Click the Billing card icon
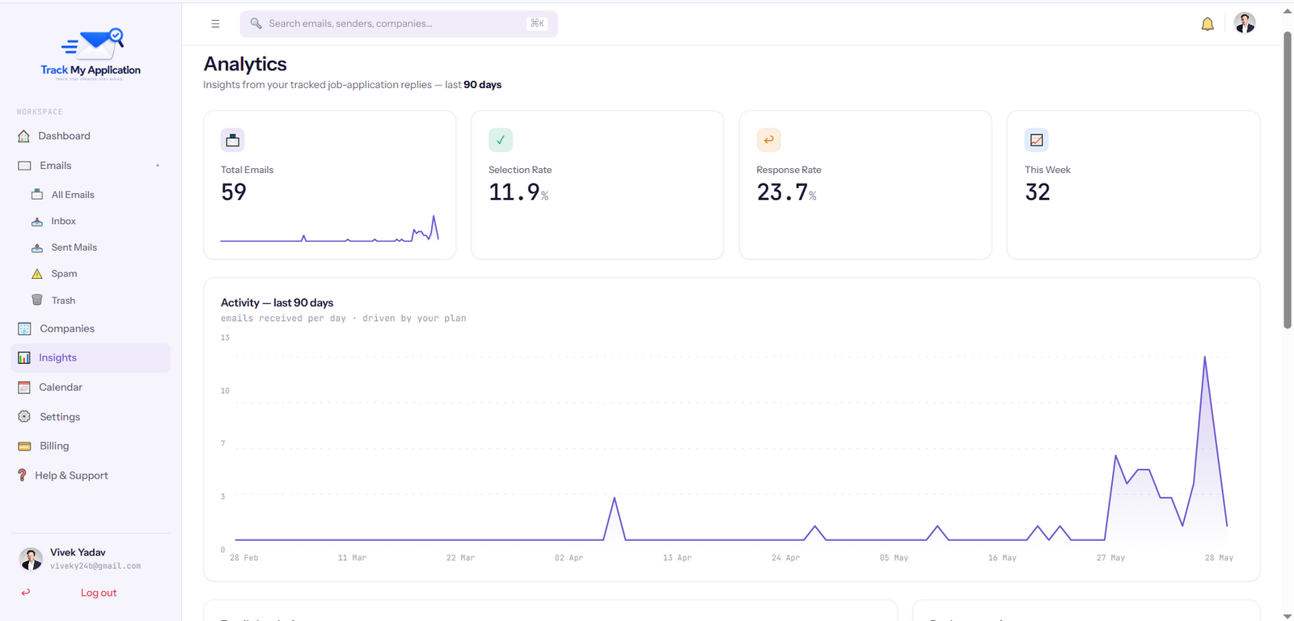 [x=24, y=446]
